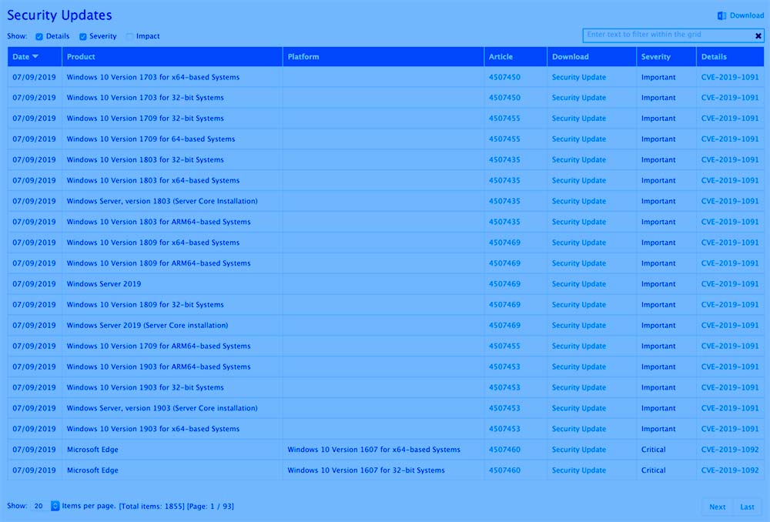Download Security Update for Version 1809 ARM64-based Systems

coord(579,263)
